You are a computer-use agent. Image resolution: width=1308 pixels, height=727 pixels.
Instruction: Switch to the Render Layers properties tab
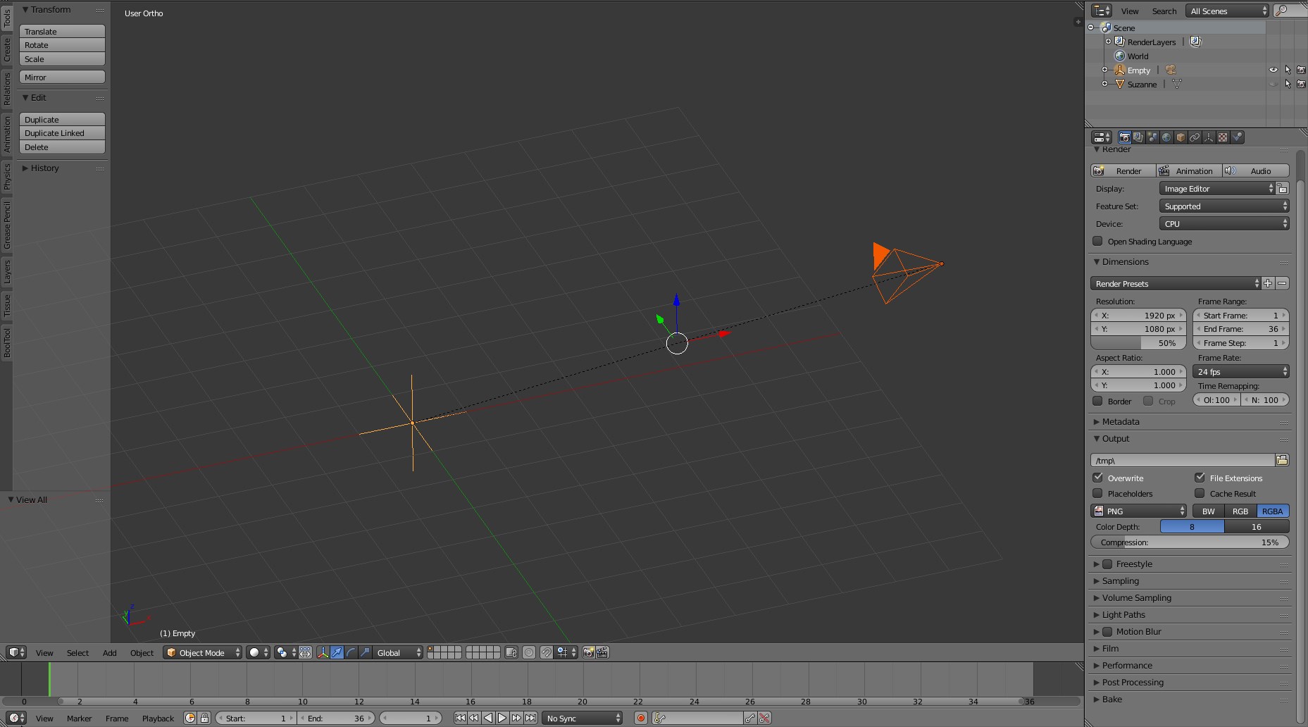[x=1138, y=137]
